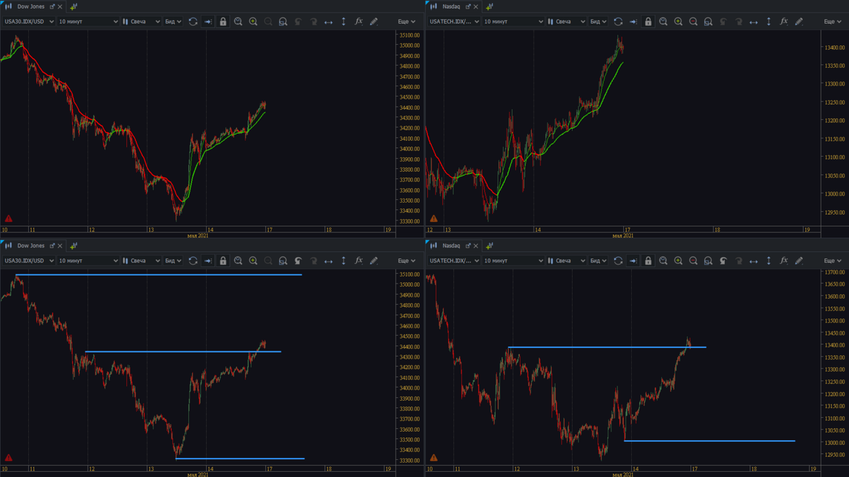849x477 pixels.
Task: Activate zoom-to-area tool in bottom-right Nasdaq chart
Action: tap(708, 261)
